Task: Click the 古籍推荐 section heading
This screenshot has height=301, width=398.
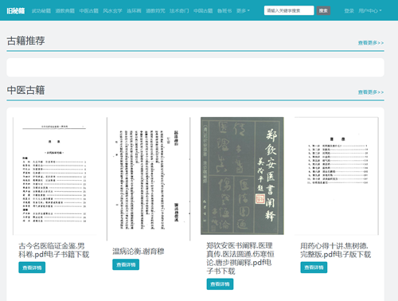Action: click(26, 41)
